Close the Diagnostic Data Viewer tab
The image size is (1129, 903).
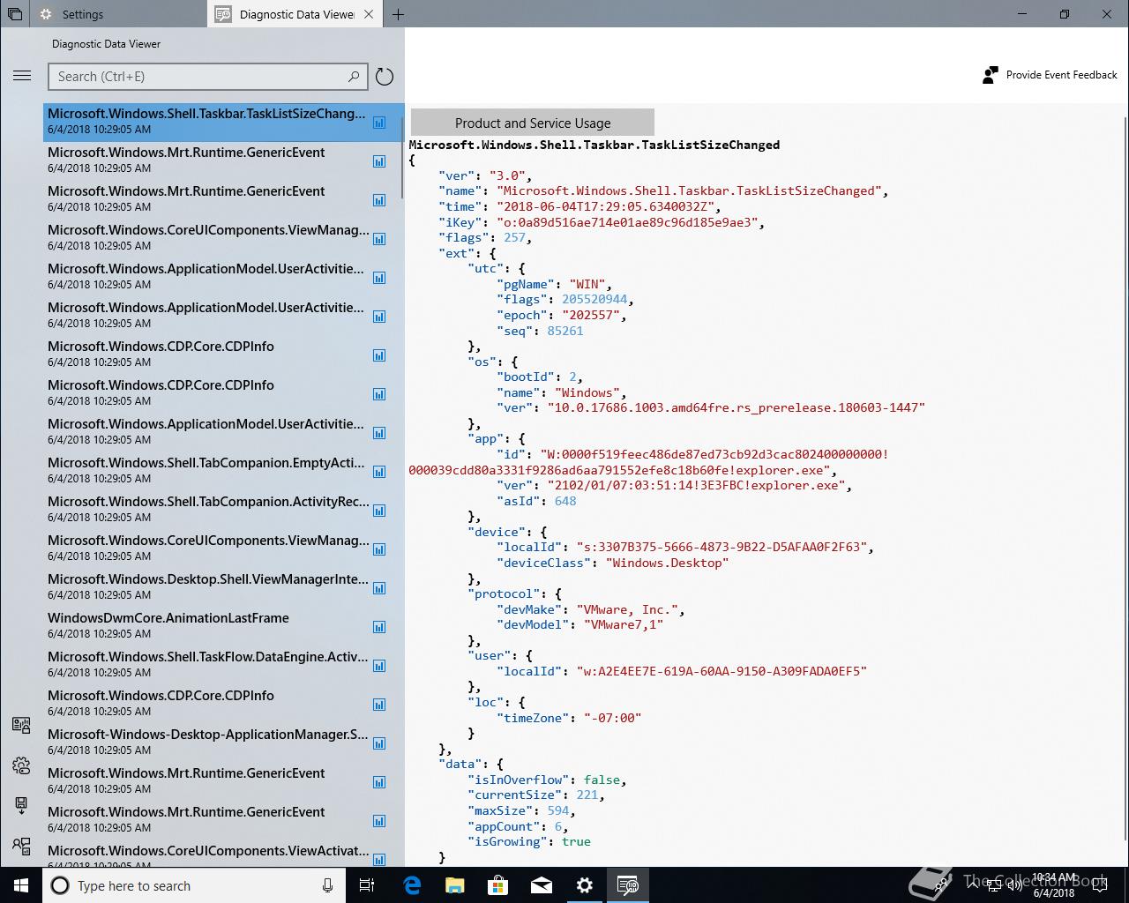[369, 14]
